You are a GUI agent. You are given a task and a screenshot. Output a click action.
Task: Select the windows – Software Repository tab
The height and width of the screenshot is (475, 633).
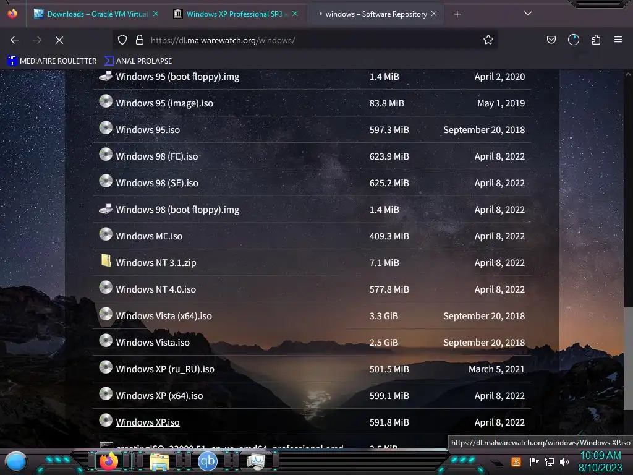point(376,14)
